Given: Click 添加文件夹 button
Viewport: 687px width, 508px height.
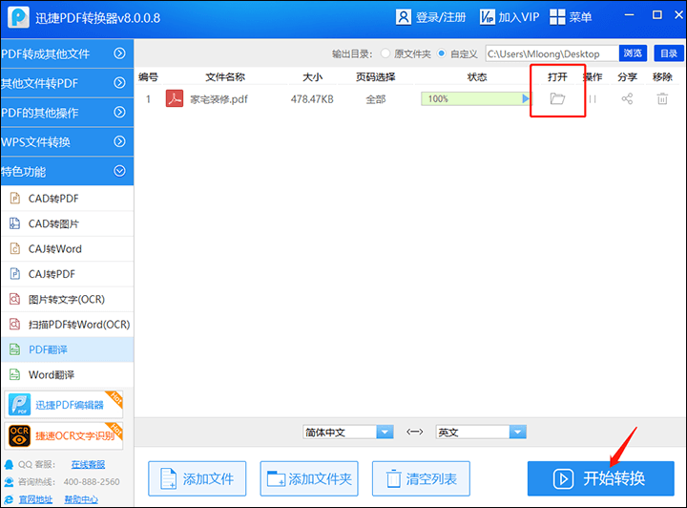Looking at the screenshot, I should coord(309,478).
